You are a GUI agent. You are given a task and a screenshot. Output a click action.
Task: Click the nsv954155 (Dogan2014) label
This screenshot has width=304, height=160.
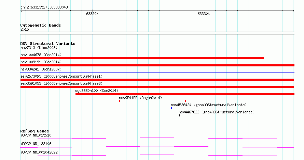(140, 98)
